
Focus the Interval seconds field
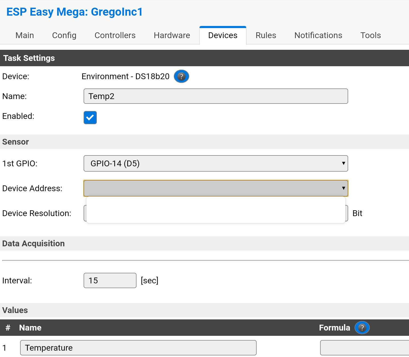(110, 280)
